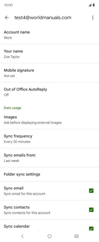Choose Images display option

49,120
